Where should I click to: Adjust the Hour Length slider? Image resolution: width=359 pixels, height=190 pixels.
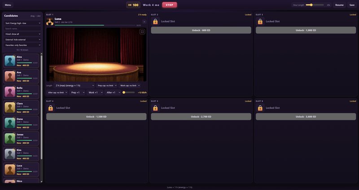pyautogui.click(x=315, y=5)
